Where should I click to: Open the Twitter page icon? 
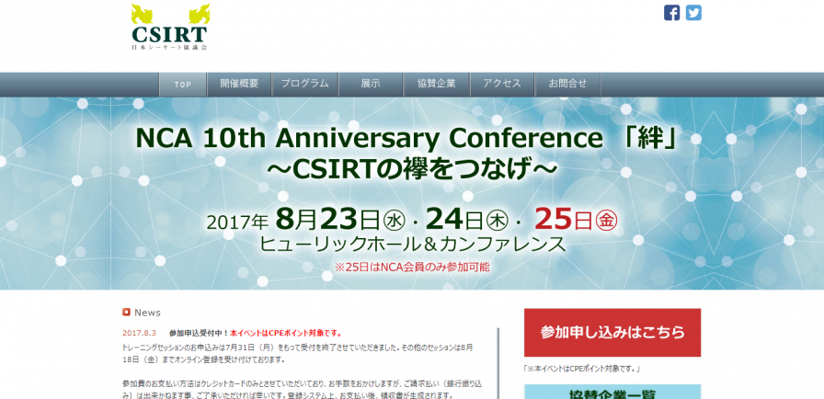pos(693,13)
